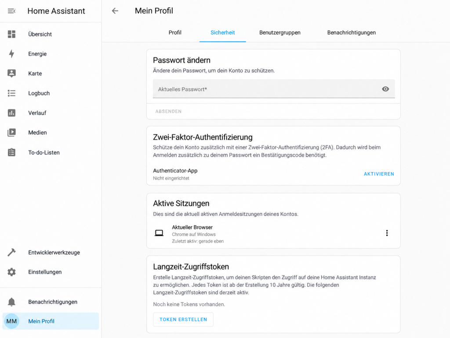450x338 pixels.
Task: Open three-dot menu for Aktueller Browser
Action: pyautogui.click(x=387, y=233)
